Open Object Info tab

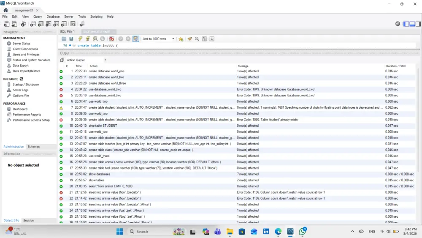[11, 221]
